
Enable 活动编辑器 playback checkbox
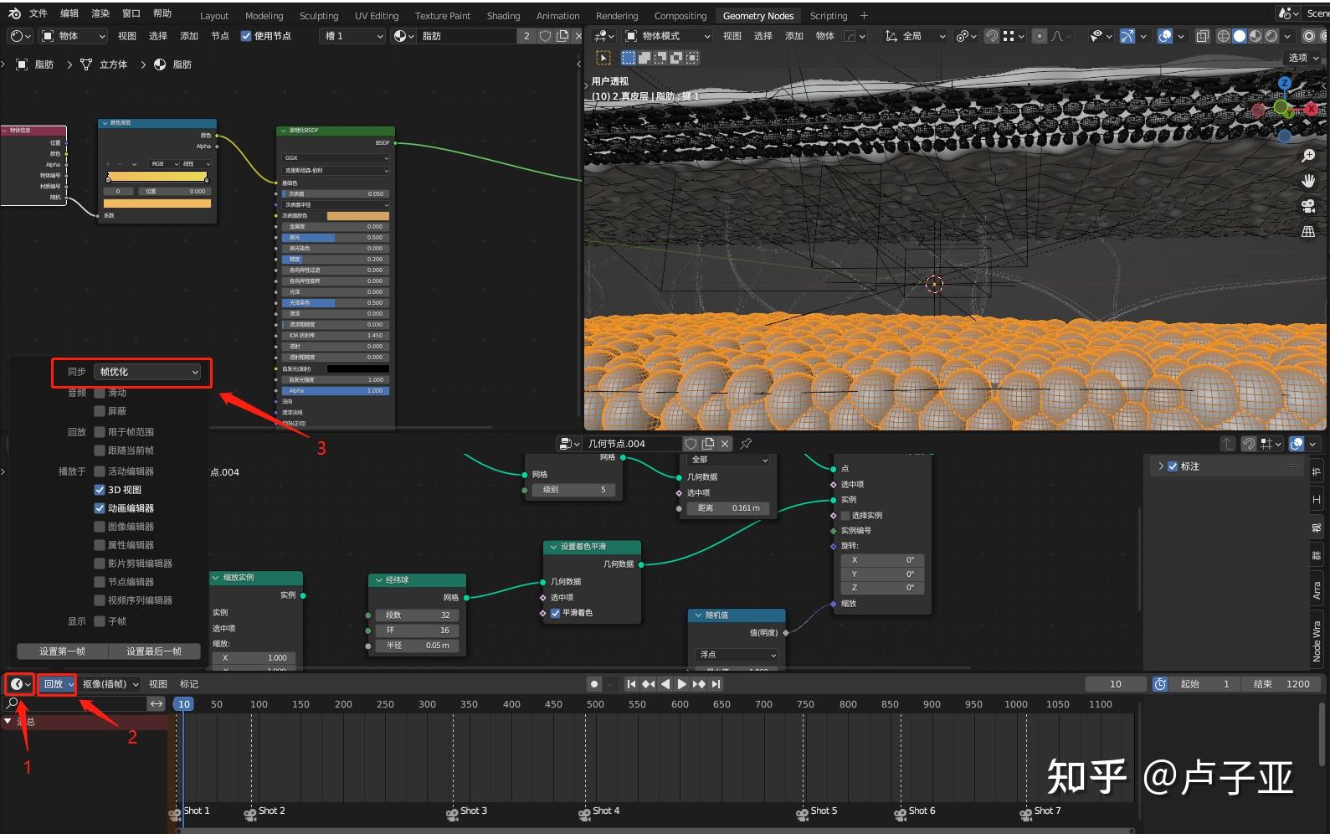tap(100, 471)
